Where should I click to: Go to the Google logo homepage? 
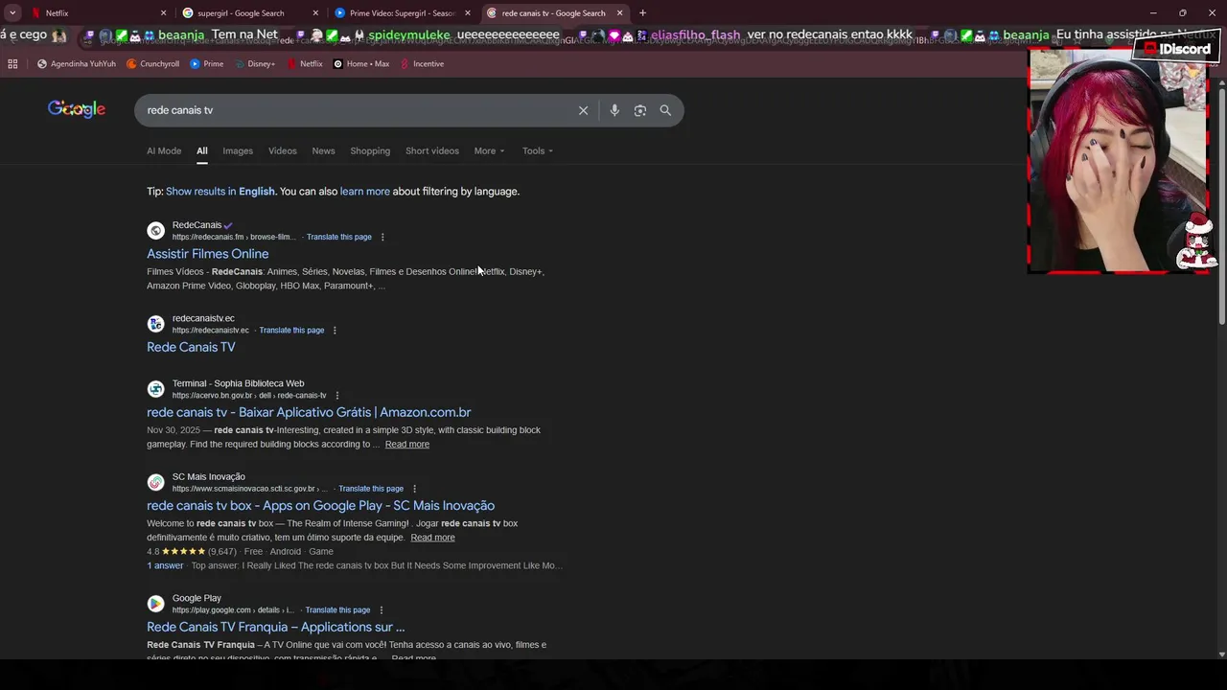point(77,109)
